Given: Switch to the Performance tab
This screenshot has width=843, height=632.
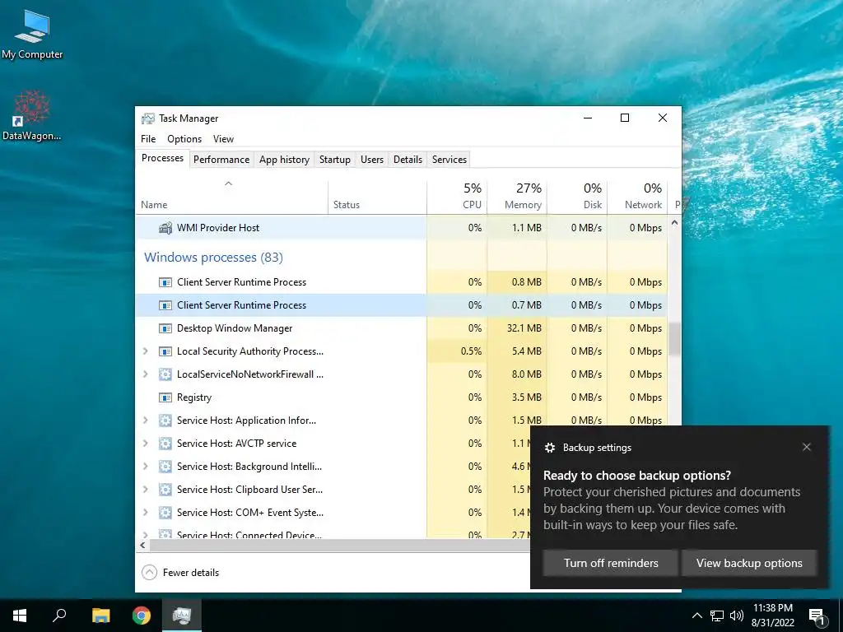Looking at the screenshot, I should (221, 160).
